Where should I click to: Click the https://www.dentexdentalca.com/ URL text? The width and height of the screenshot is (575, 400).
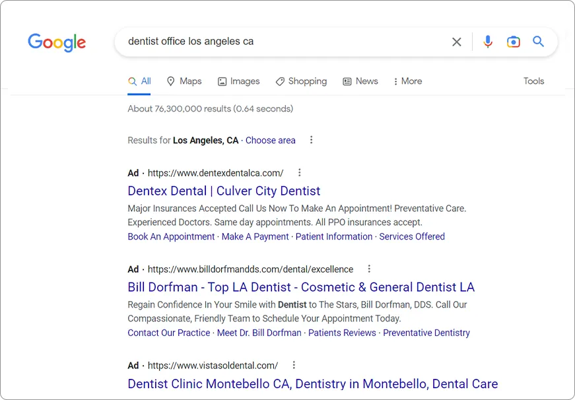(216, 173)
